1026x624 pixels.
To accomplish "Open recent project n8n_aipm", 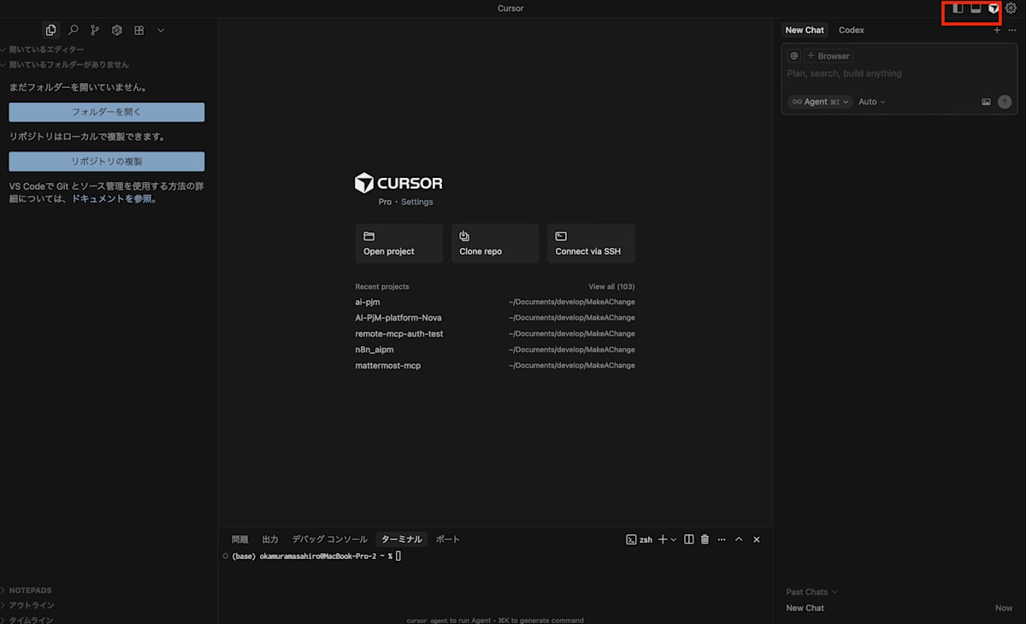I will pos(495,350).
